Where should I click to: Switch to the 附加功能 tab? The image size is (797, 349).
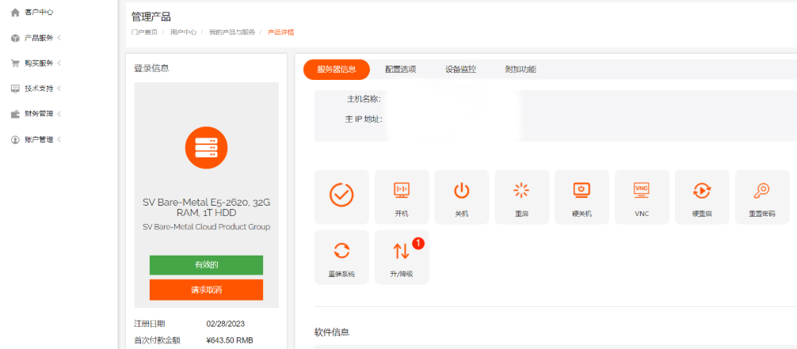coord(521,70)
